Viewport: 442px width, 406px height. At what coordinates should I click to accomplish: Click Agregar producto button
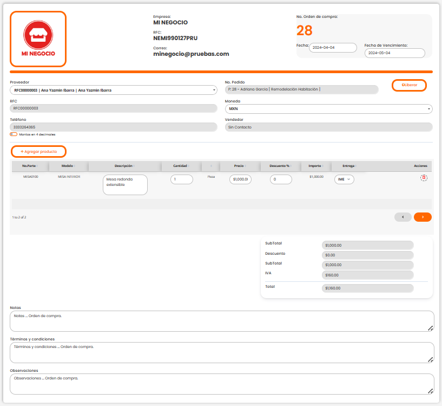click(x=39, y=152)
